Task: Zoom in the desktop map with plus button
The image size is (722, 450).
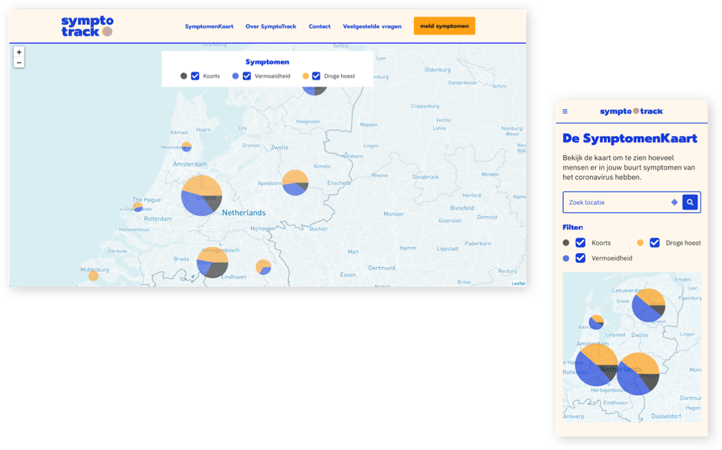Action: (x=19, y=52)
